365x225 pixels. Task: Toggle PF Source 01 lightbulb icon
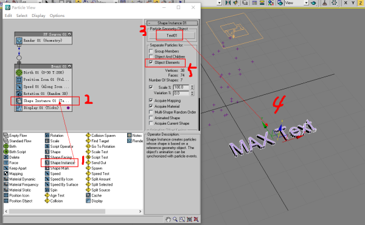69,34
